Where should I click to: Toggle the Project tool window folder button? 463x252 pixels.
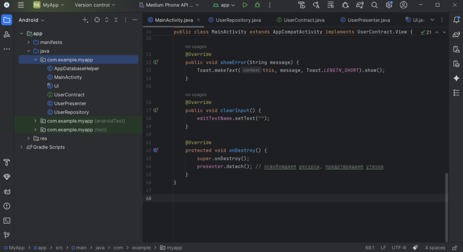pos(7,20)
